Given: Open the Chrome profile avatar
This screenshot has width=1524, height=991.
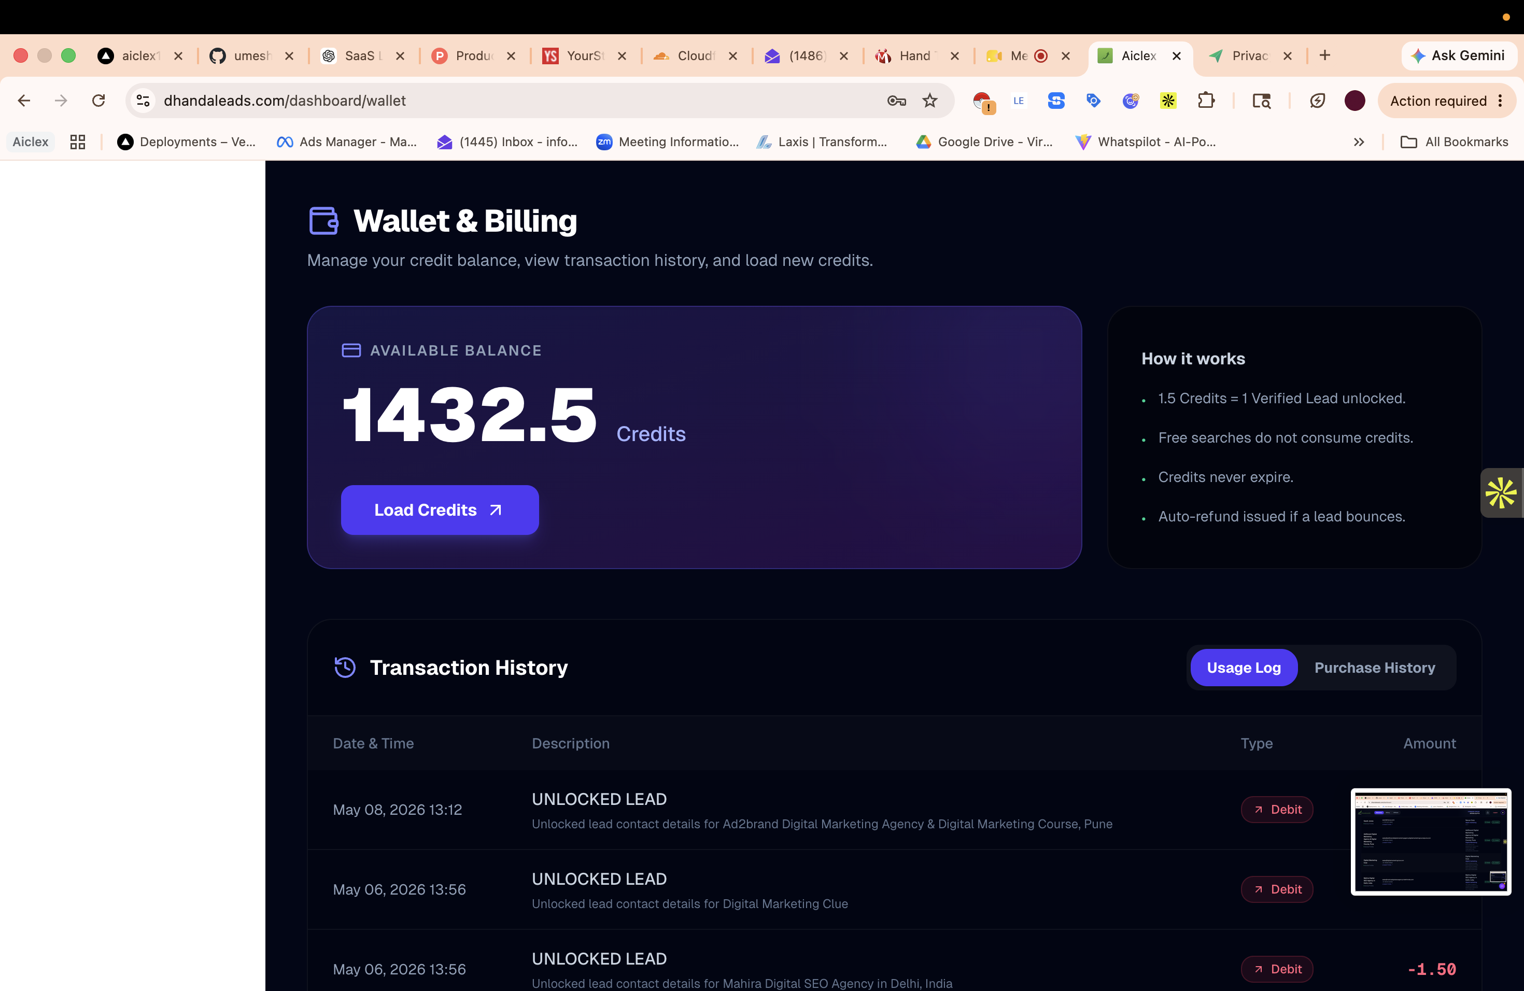Looking at the screenshot, I should point(1354,101).
